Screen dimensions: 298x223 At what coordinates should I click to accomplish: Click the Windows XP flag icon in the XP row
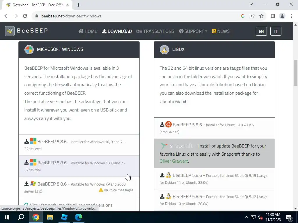pos(33,184)
